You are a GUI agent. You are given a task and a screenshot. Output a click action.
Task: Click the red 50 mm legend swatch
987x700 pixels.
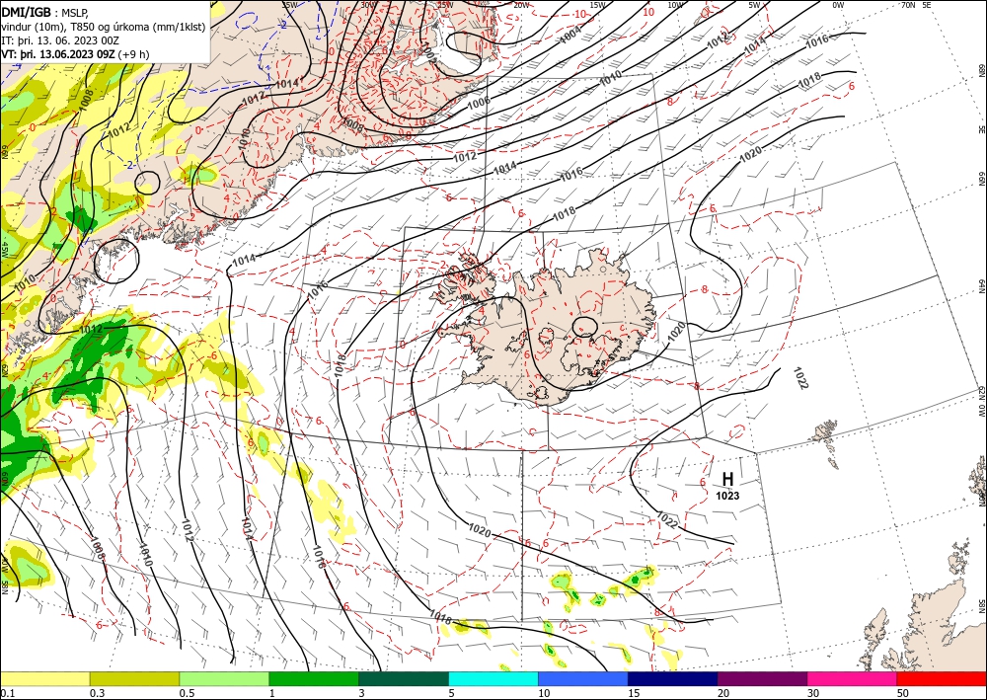[x=942, y=678]
